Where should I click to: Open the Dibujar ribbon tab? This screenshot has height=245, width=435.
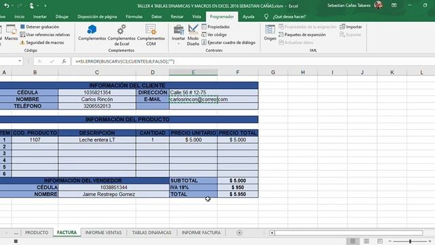pyautogui.click(x=62, y=16)
